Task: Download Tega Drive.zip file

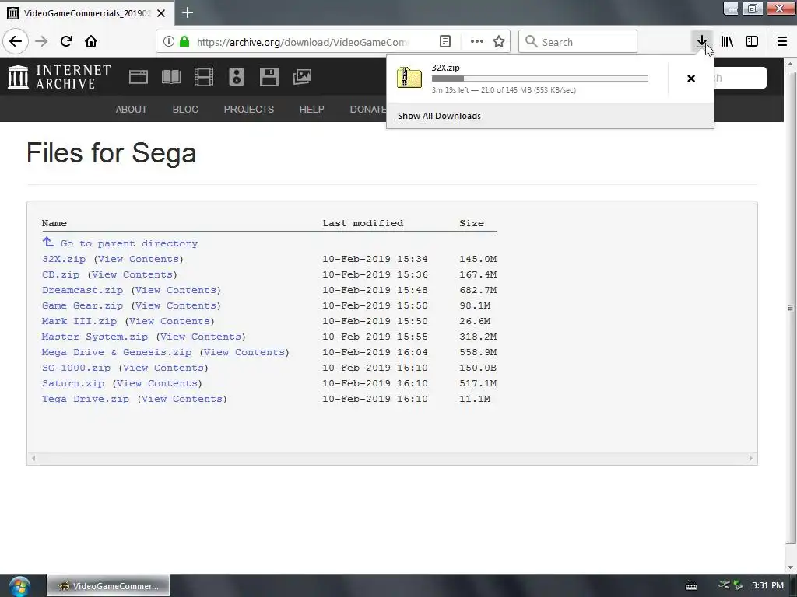Action: [x=86, y=399]
